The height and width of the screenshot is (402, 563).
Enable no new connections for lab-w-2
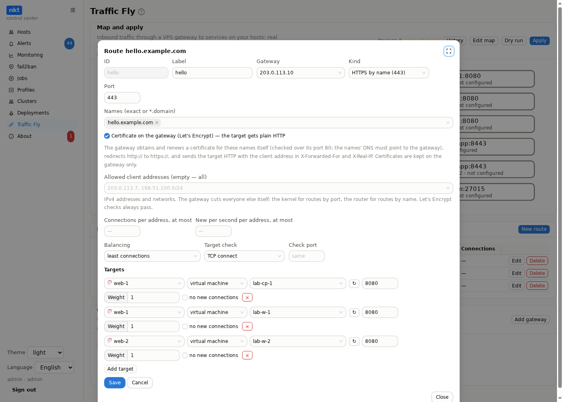[185, 355]
